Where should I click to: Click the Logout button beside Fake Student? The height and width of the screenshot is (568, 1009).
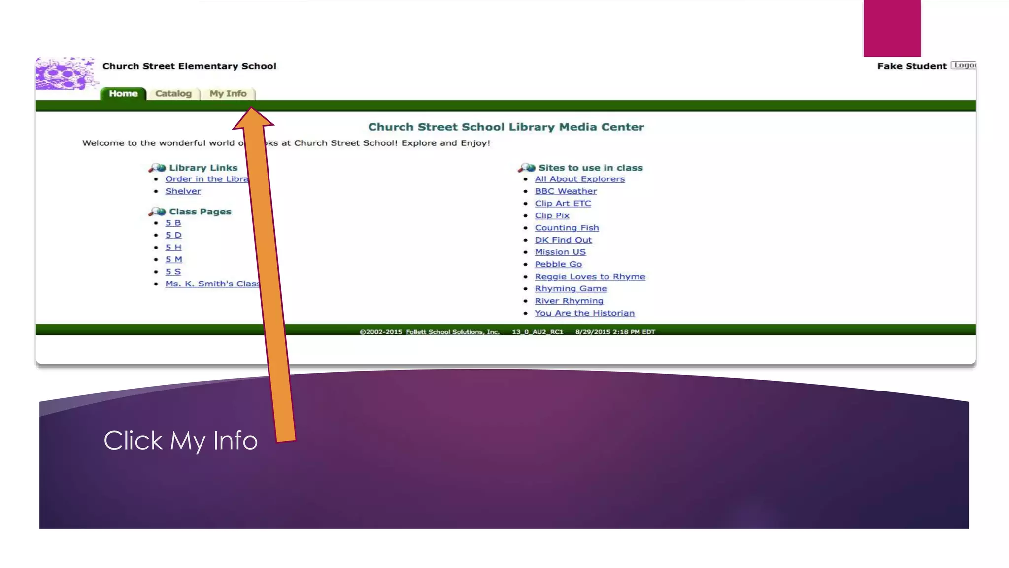coord(964,65)
